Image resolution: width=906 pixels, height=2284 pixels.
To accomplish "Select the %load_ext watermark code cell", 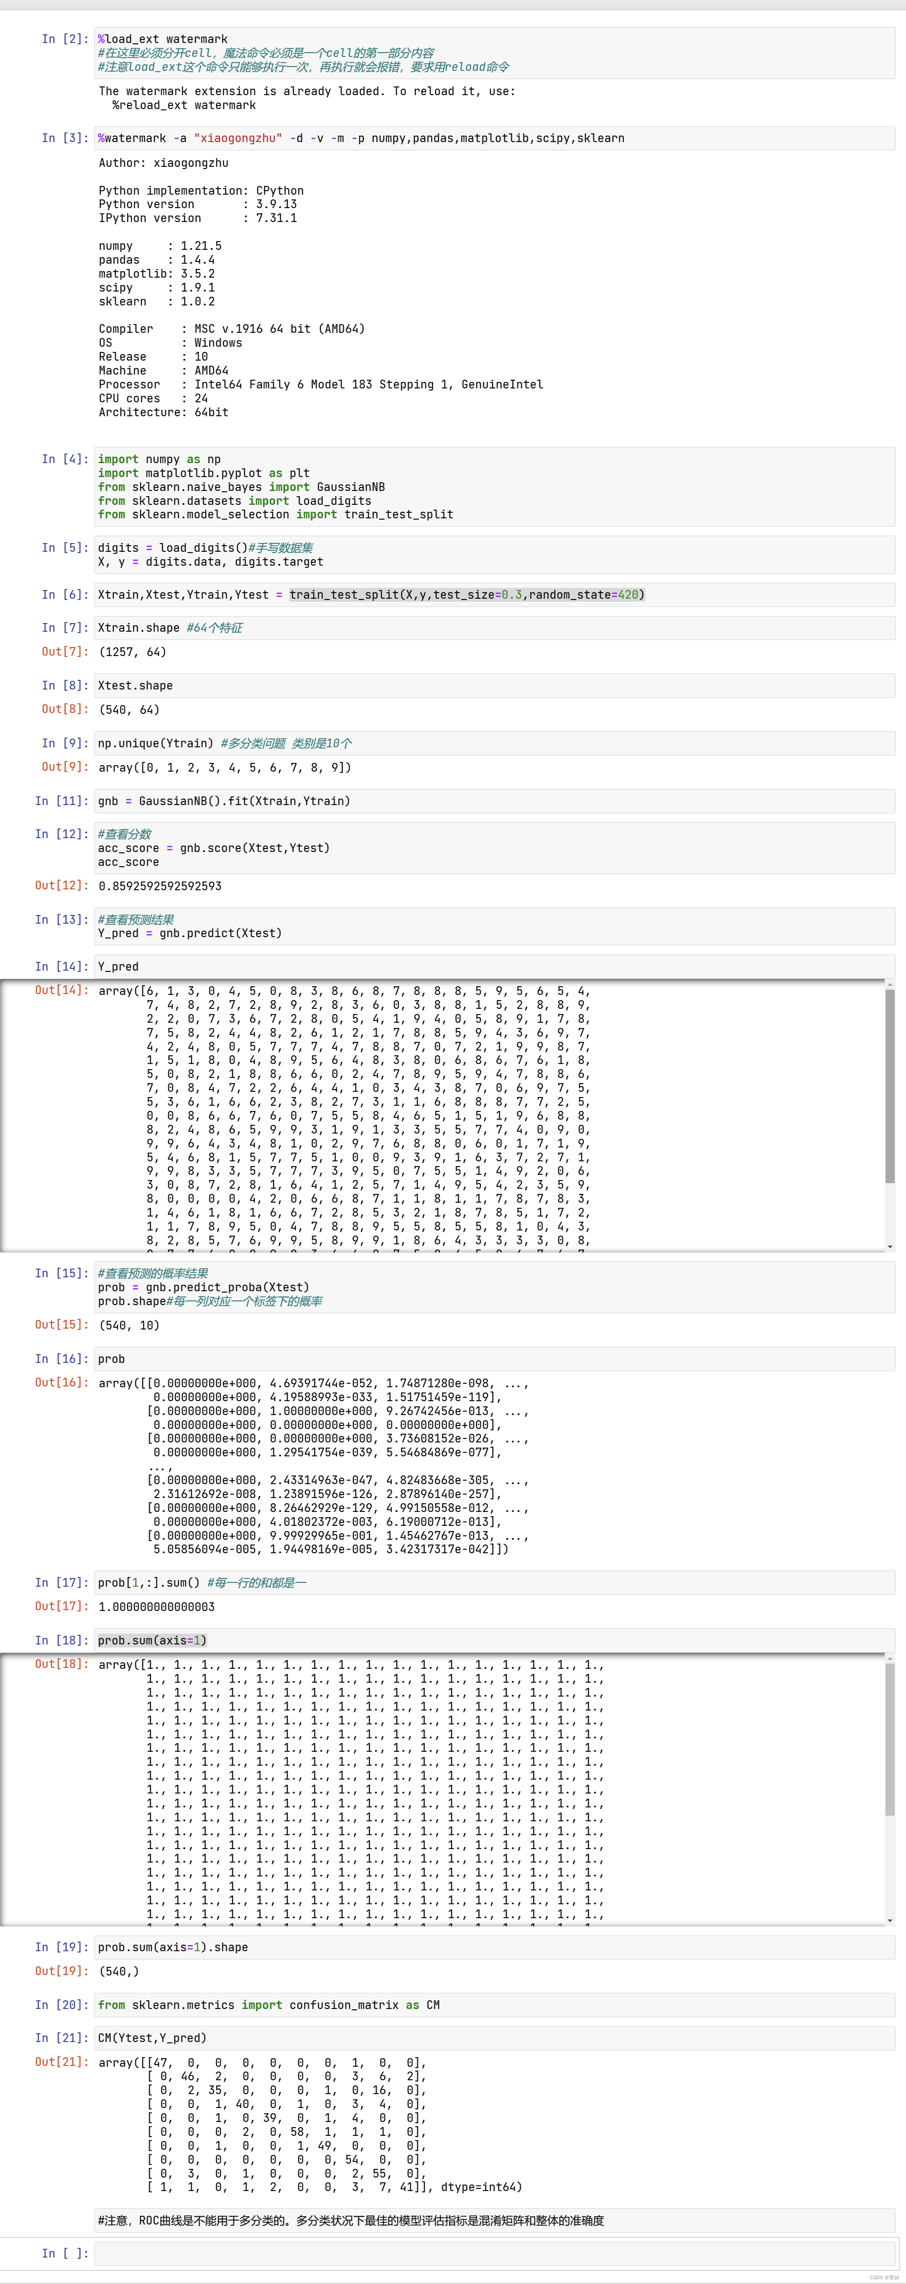I will tap(494, 52).
